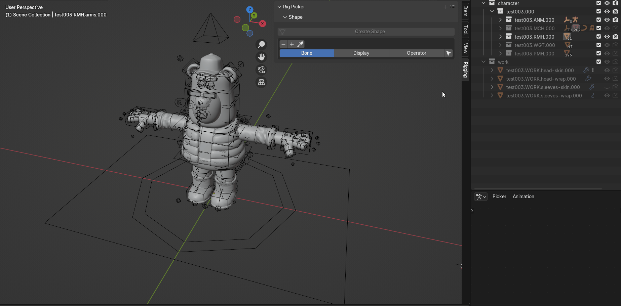The image size is (621, 306).
Task: Click the zoom view magnifier icon
Action: tap(261, 45)
